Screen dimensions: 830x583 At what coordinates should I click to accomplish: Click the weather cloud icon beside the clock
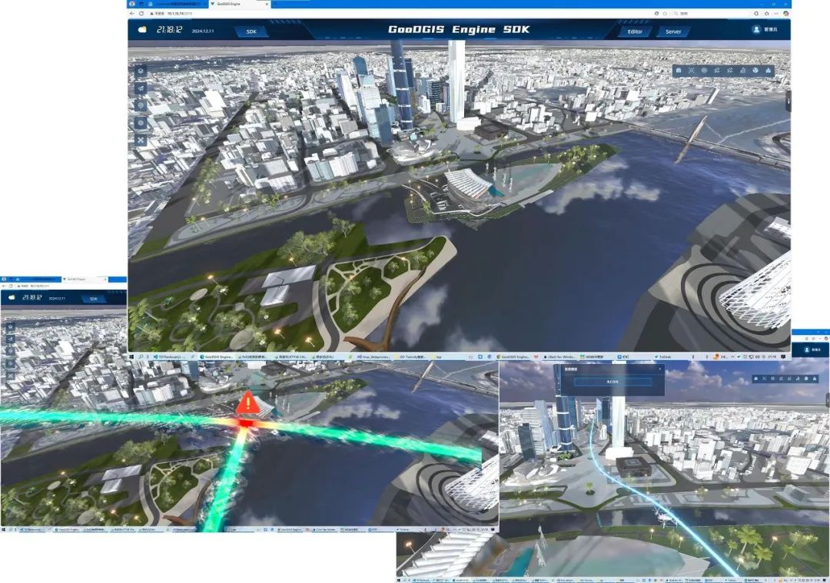point(142,30)
